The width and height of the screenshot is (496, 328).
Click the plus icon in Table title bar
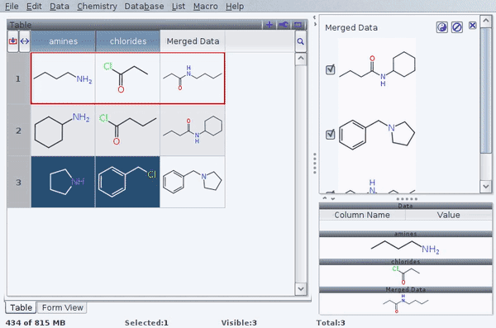[x=269, y=25]
